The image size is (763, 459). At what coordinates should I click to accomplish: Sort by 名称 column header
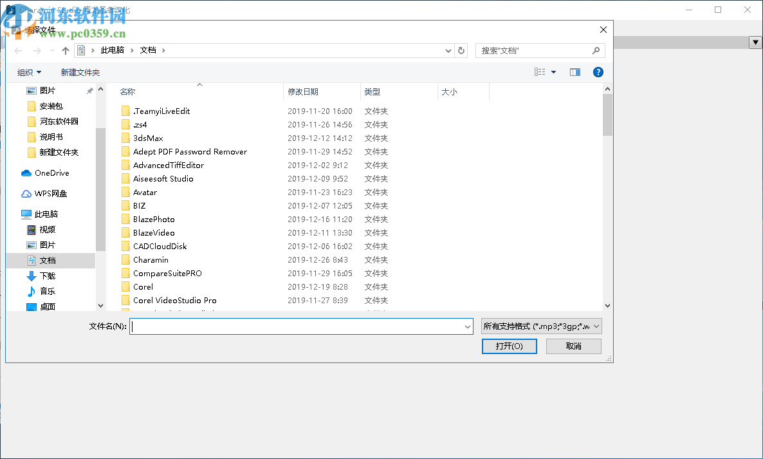click(127, 92)
